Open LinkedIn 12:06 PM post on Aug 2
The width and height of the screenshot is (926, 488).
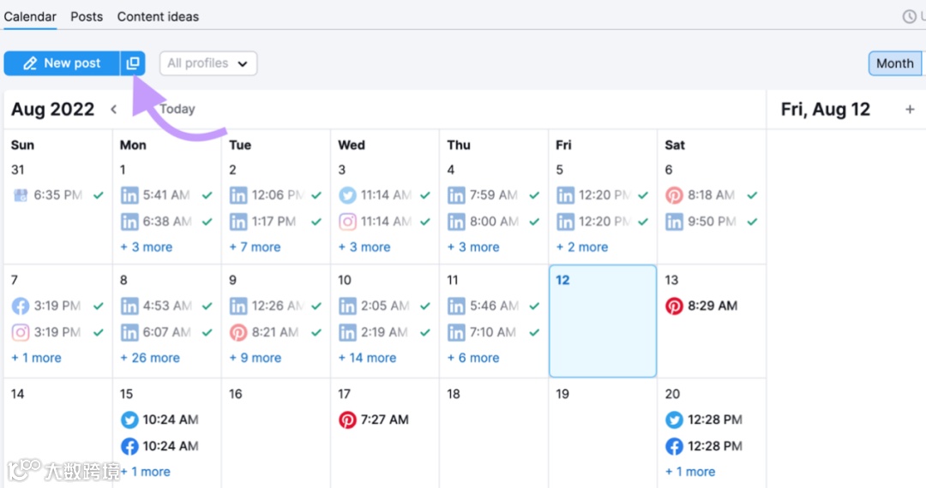tap(276, 195)
